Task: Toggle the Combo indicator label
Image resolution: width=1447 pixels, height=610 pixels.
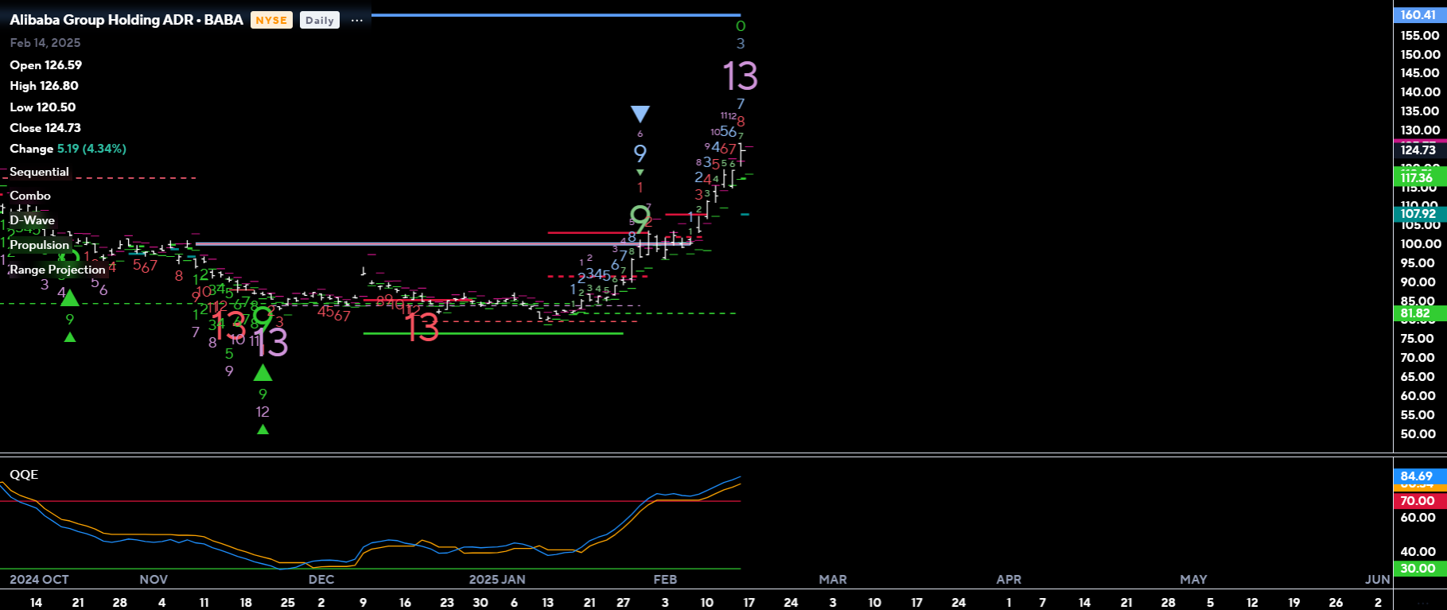Action: click(x=30, y=196)
